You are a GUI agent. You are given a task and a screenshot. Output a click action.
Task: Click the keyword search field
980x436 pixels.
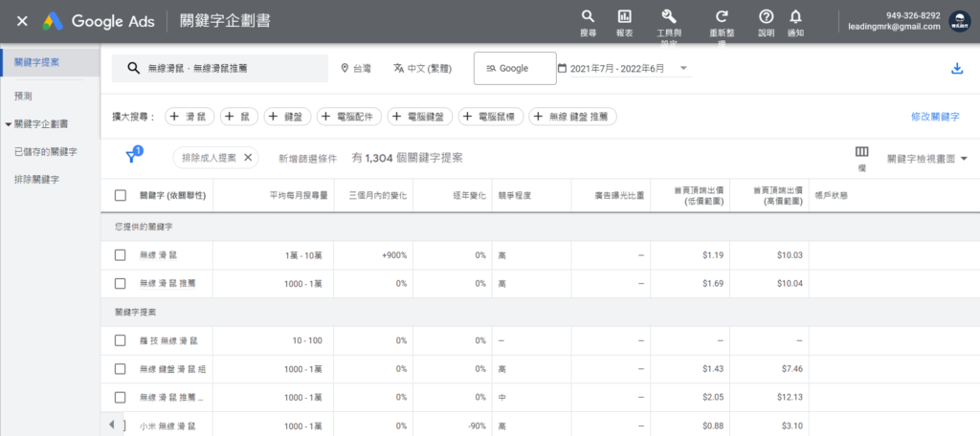(x=220, y=68)
